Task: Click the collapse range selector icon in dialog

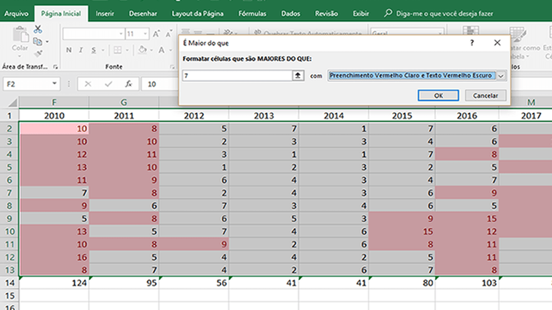Action: 298,75
